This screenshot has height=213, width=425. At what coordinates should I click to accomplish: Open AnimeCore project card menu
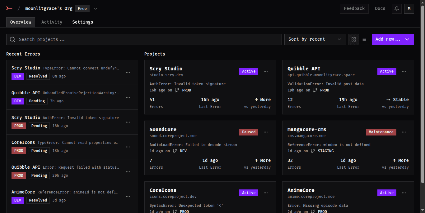(x=404, y=193)
